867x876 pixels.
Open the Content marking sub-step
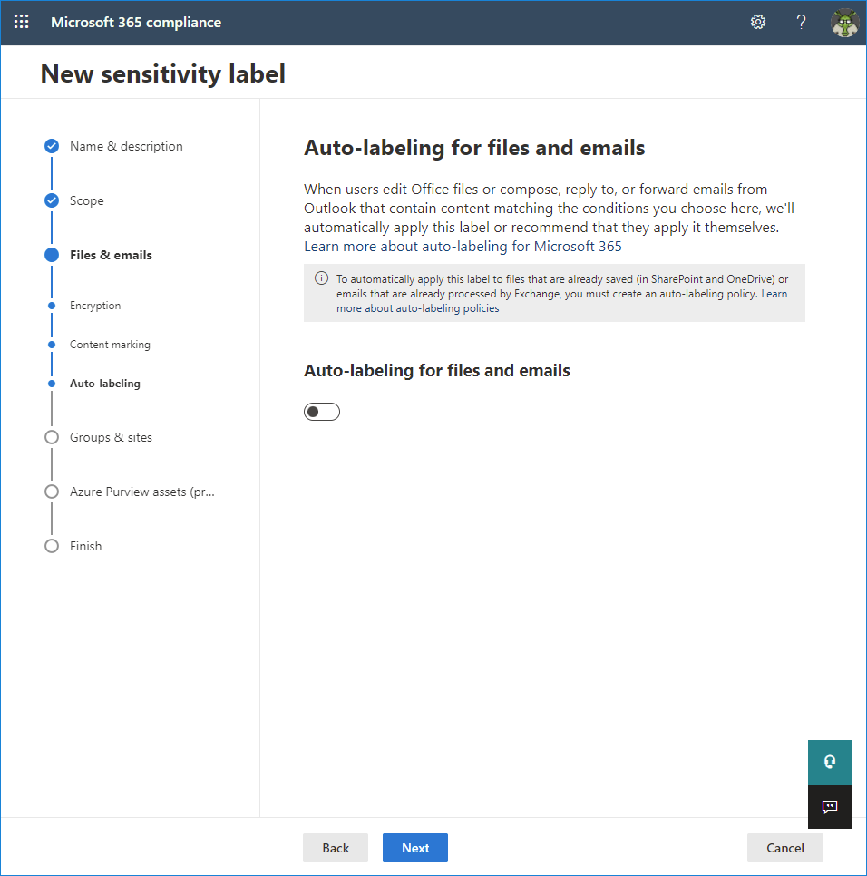[x=110, y=345]
